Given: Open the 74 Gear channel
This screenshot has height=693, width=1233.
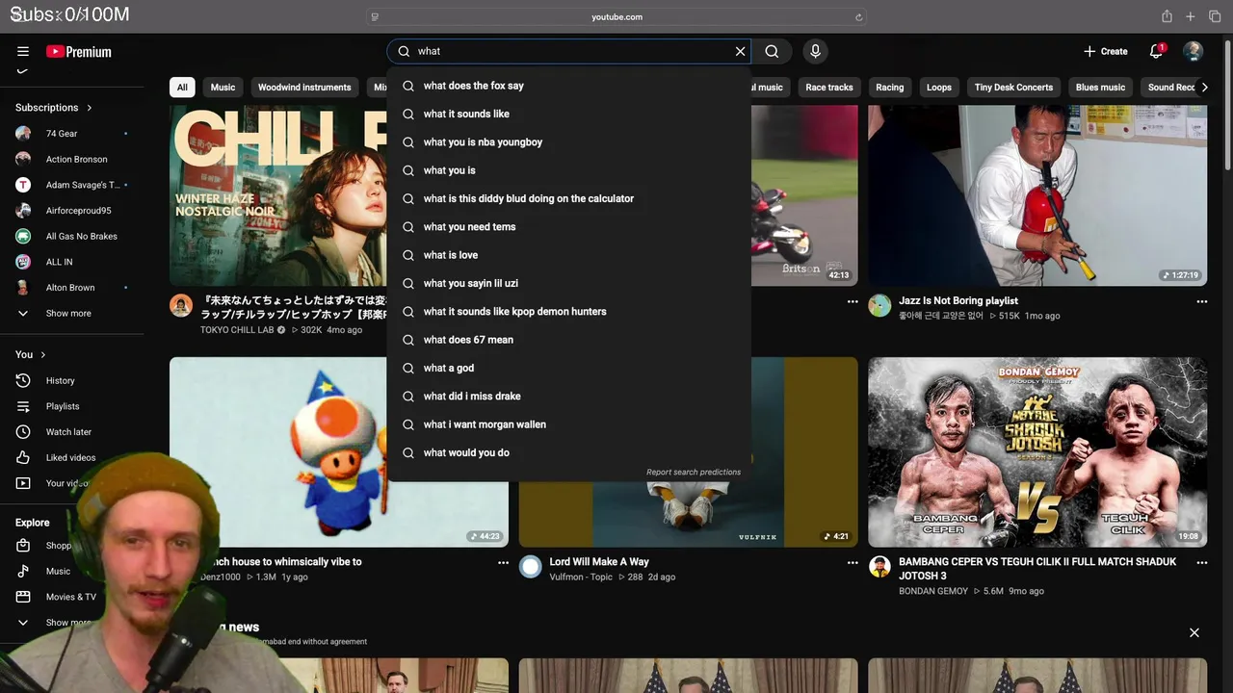Looking at the screenshot, I should pos(72,134).
